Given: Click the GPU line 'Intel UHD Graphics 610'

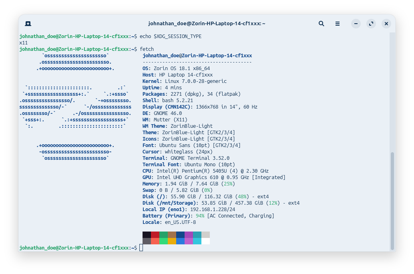Looking at the screenshot, I should click(x=187, y=177).
